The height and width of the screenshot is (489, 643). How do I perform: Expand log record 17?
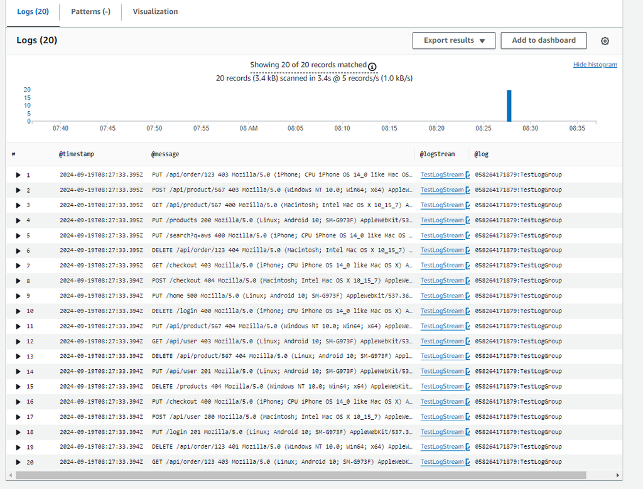tap(18, 416)
